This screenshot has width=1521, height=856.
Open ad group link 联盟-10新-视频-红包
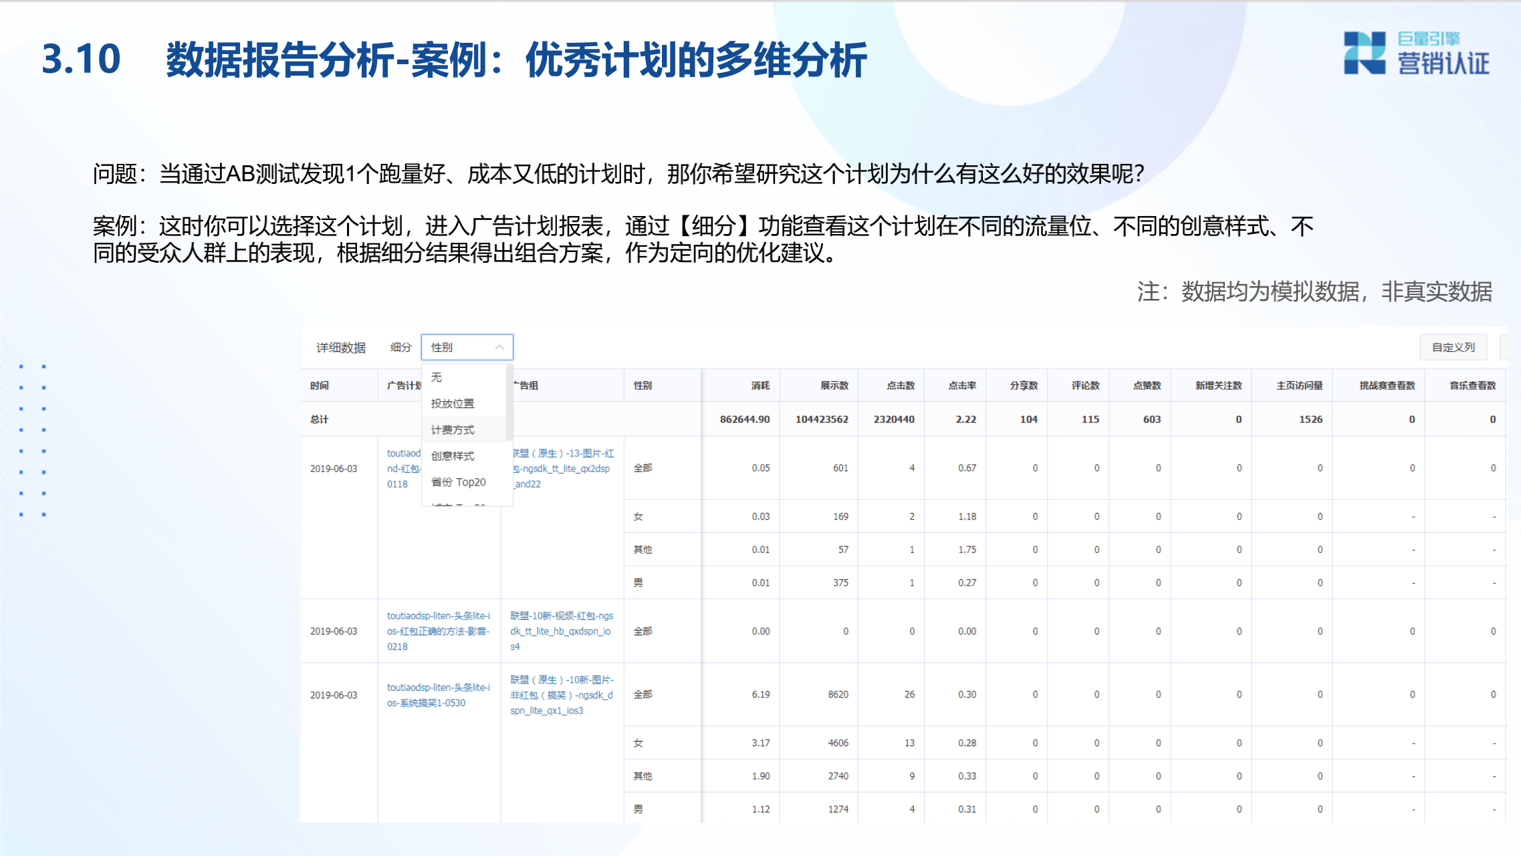coord(562,631)
